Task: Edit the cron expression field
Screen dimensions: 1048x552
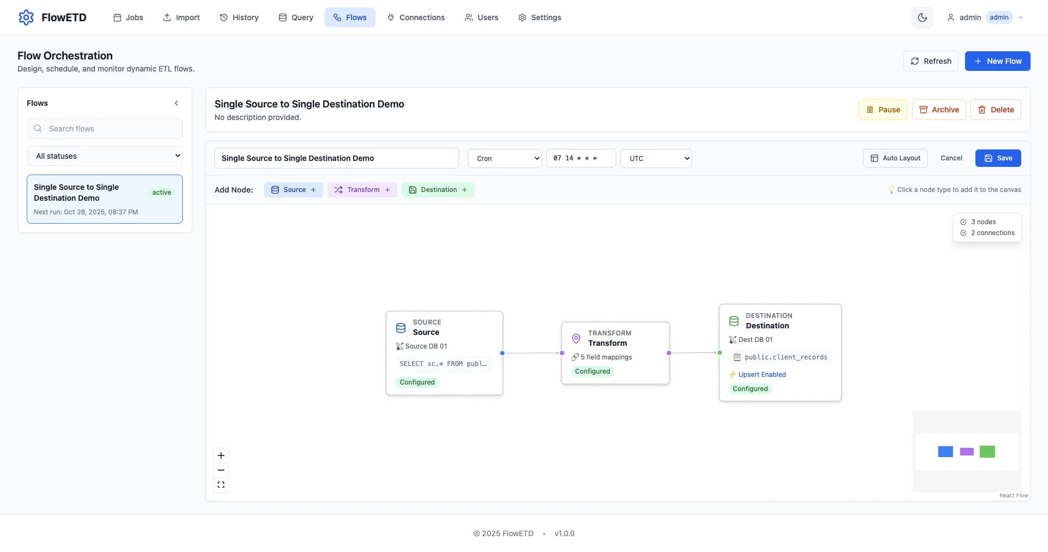Action: [x=581, y=158]
